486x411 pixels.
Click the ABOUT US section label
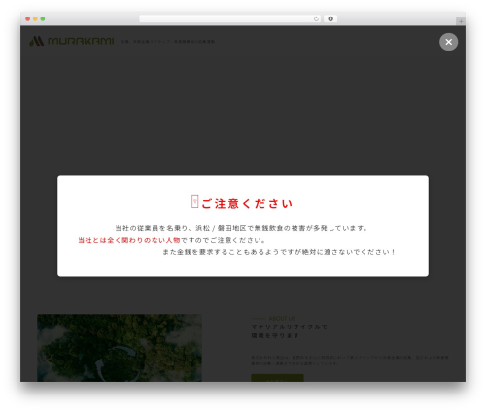tap(282, 319)
